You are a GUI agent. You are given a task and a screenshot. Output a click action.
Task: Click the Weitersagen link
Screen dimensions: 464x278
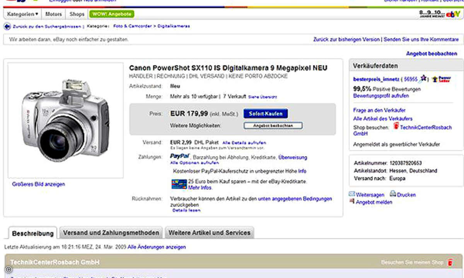pos(370,195)
